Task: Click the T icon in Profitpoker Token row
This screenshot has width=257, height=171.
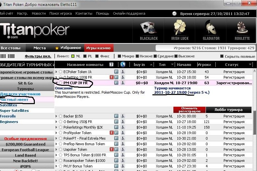Action: (x=112, y=132)
